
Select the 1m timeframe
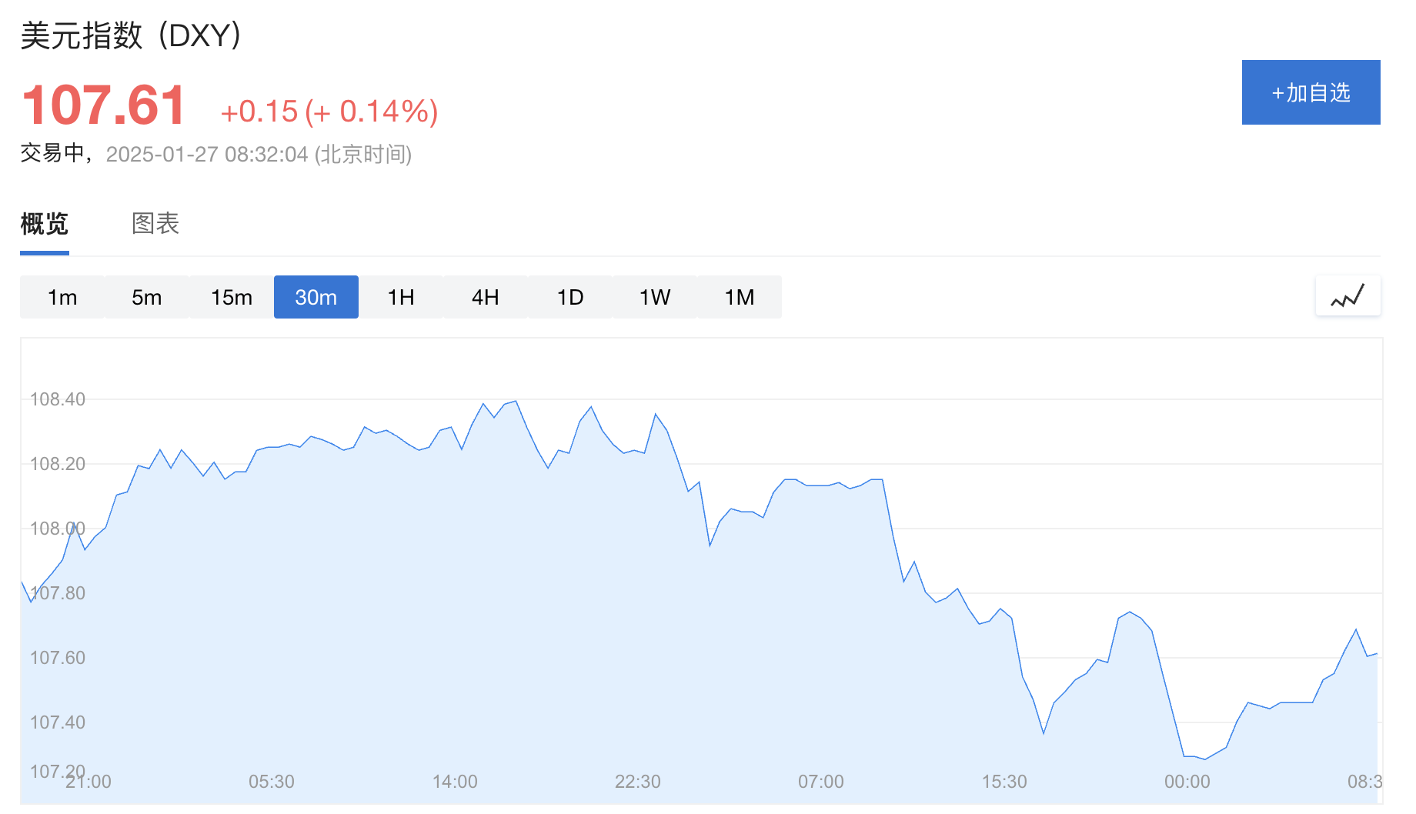pyautogui.click(x=62, y=297)
